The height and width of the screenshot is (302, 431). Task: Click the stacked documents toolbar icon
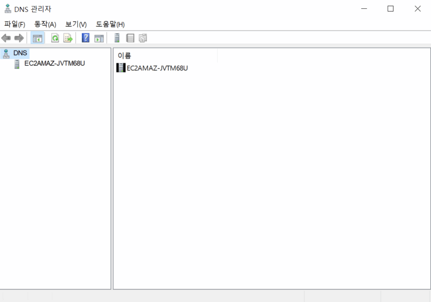click(x=143, y=38)
